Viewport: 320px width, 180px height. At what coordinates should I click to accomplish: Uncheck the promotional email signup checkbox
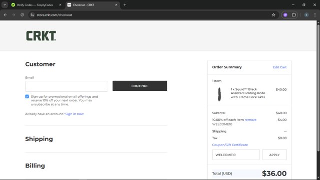[x=27, y=96]
